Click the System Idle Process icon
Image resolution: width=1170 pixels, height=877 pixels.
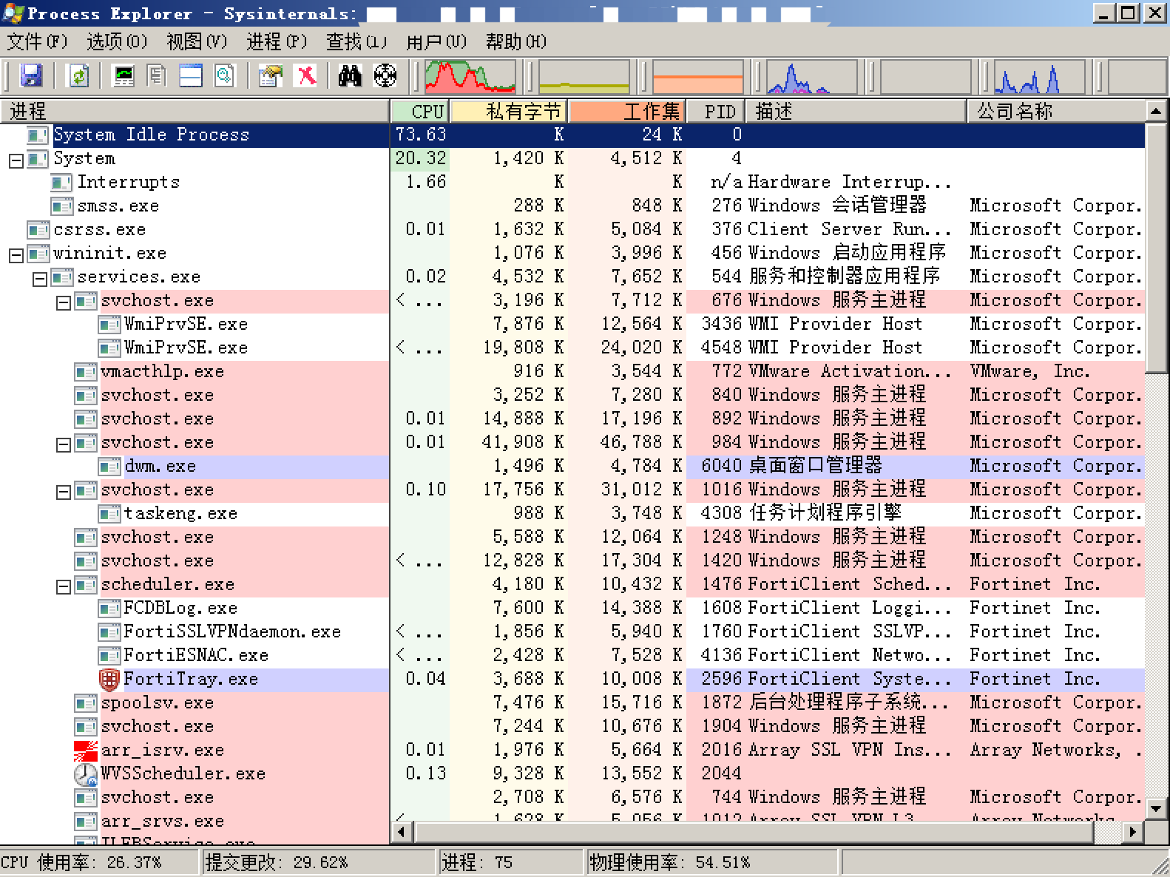coord(38,135)
